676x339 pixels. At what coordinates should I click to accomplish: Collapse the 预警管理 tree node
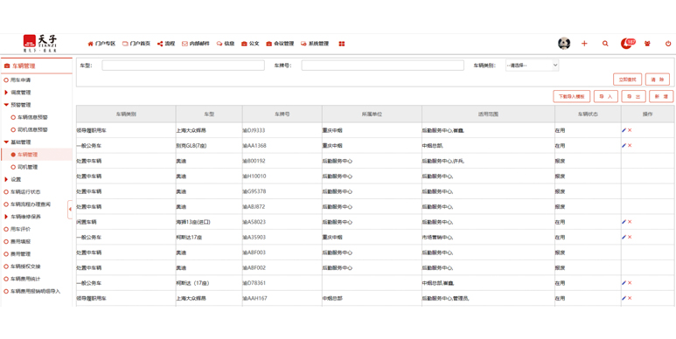tap(6, 105)
